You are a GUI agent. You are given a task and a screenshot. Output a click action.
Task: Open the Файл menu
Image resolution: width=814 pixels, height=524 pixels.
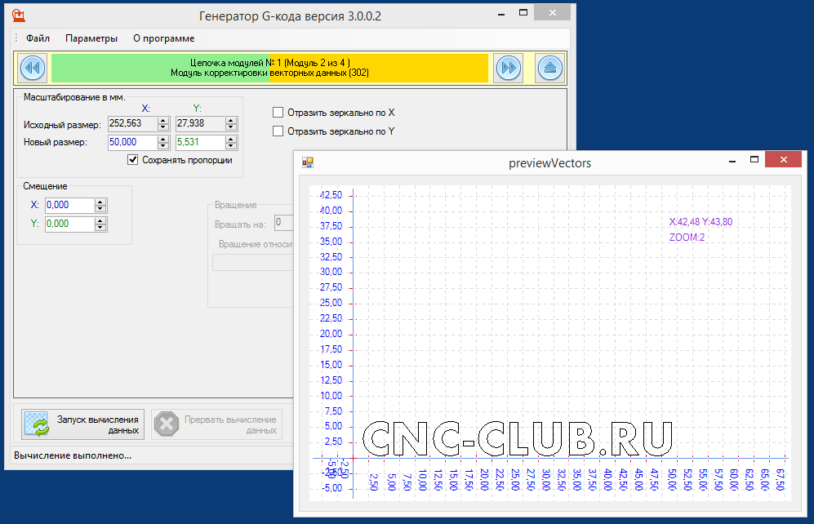[38, 38]
